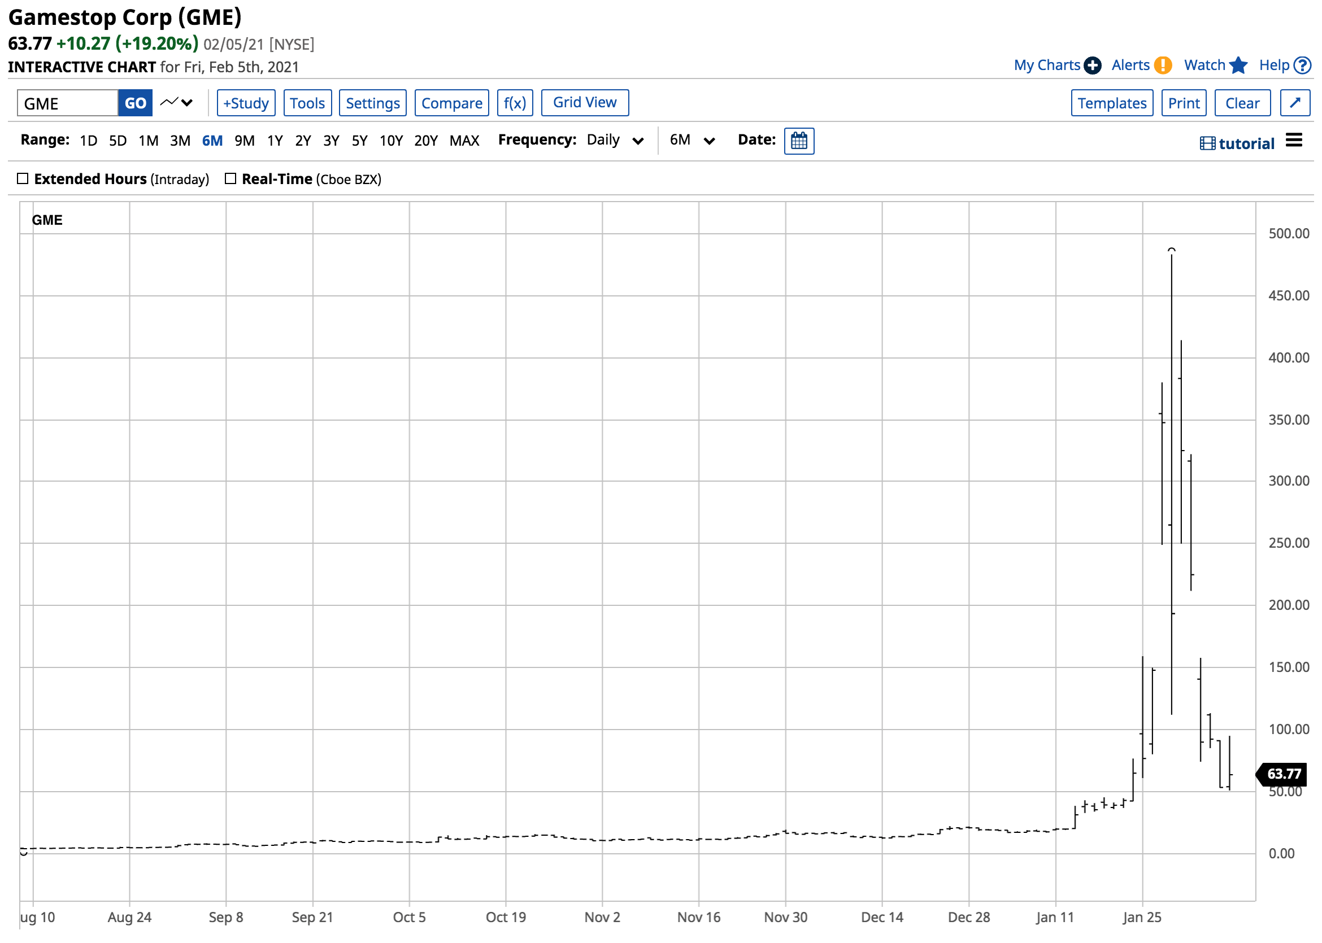Enable the Extended Hours checkbox

23,179
